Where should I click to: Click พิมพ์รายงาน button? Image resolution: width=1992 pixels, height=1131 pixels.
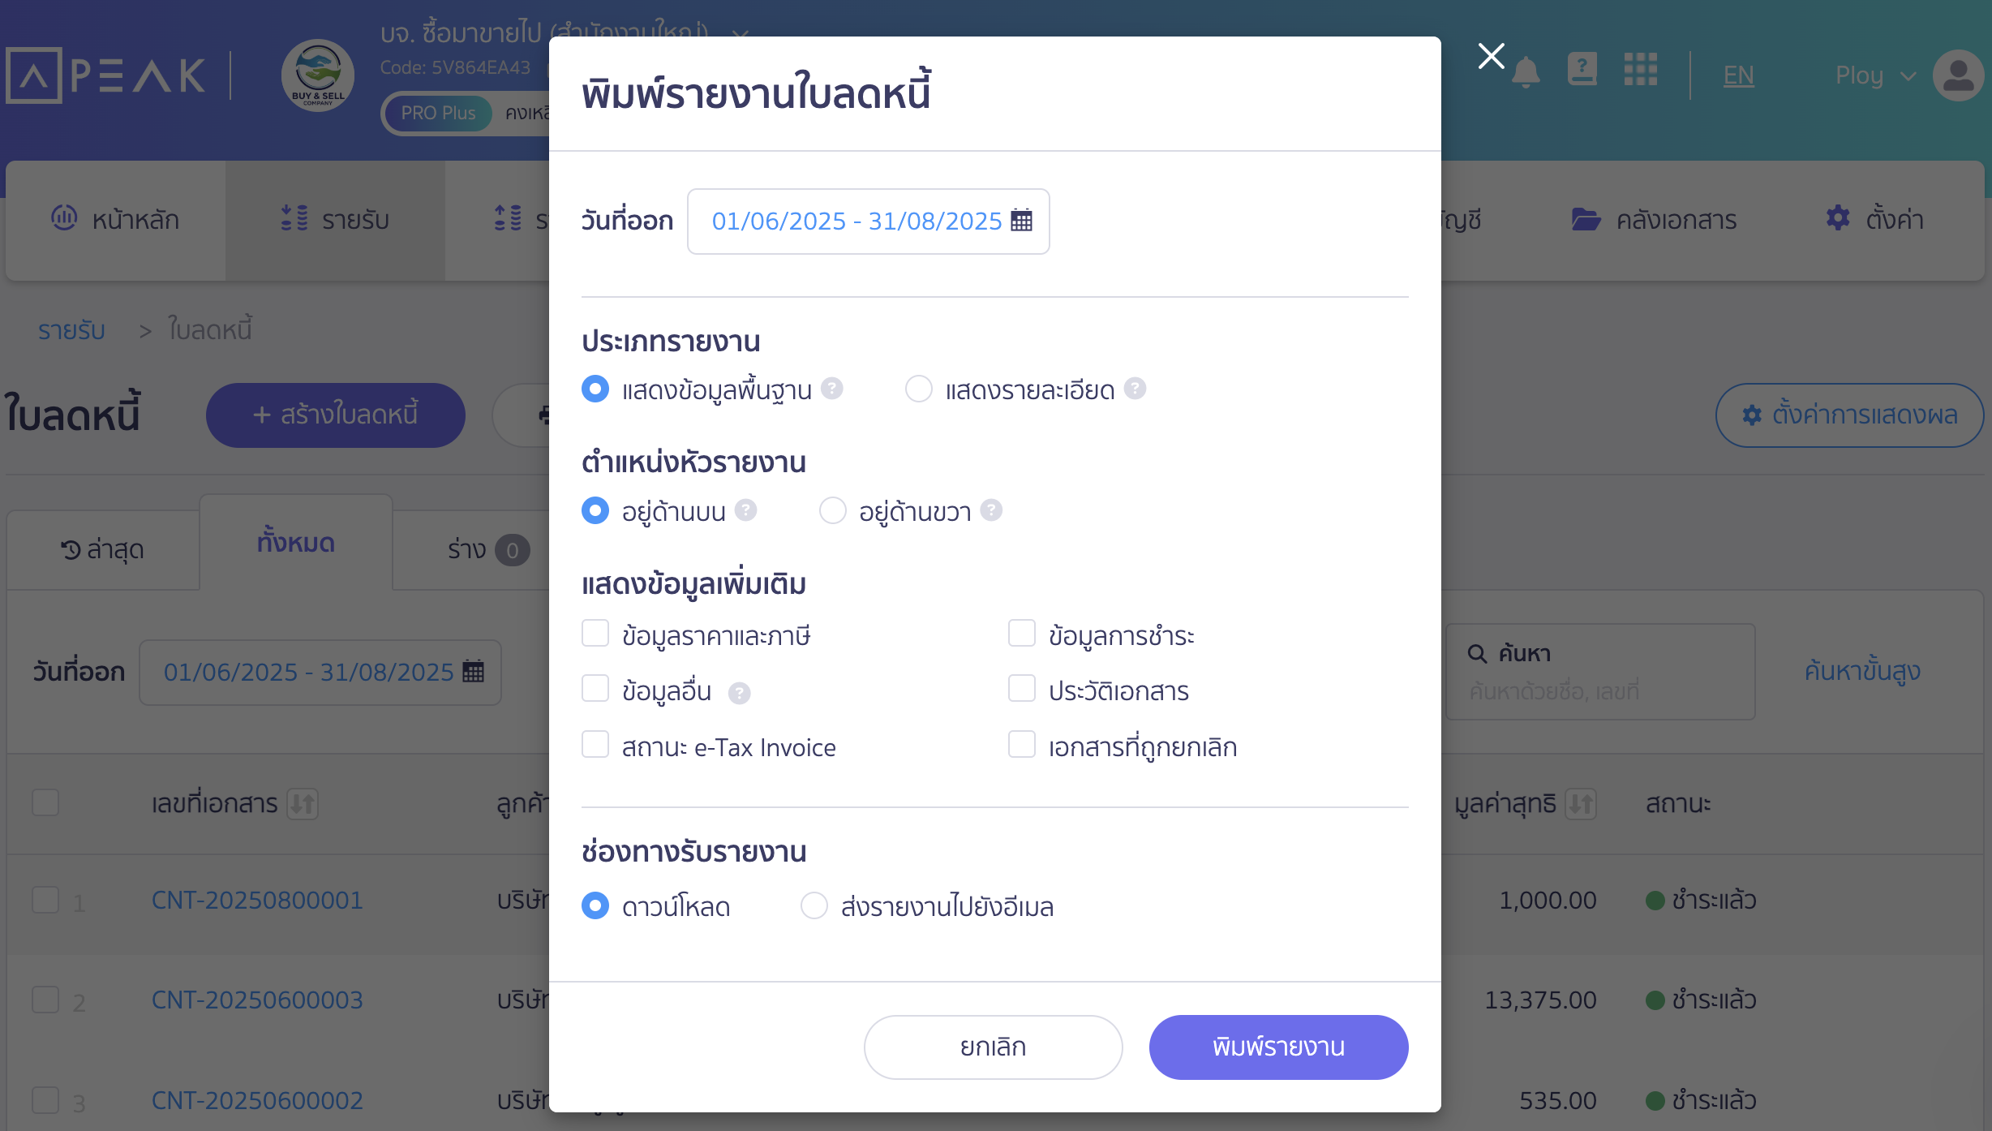click(1278, 1047)
